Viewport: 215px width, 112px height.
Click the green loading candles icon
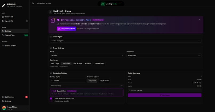(x=103, y=4)
